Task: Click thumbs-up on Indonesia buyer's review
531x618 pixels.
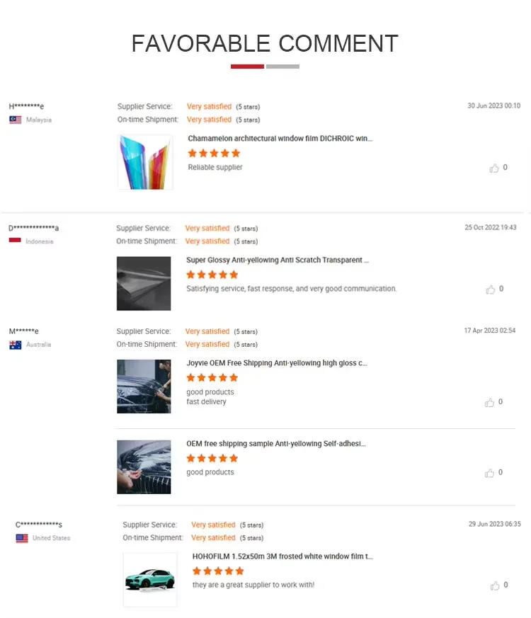Action: coord(491,290)
